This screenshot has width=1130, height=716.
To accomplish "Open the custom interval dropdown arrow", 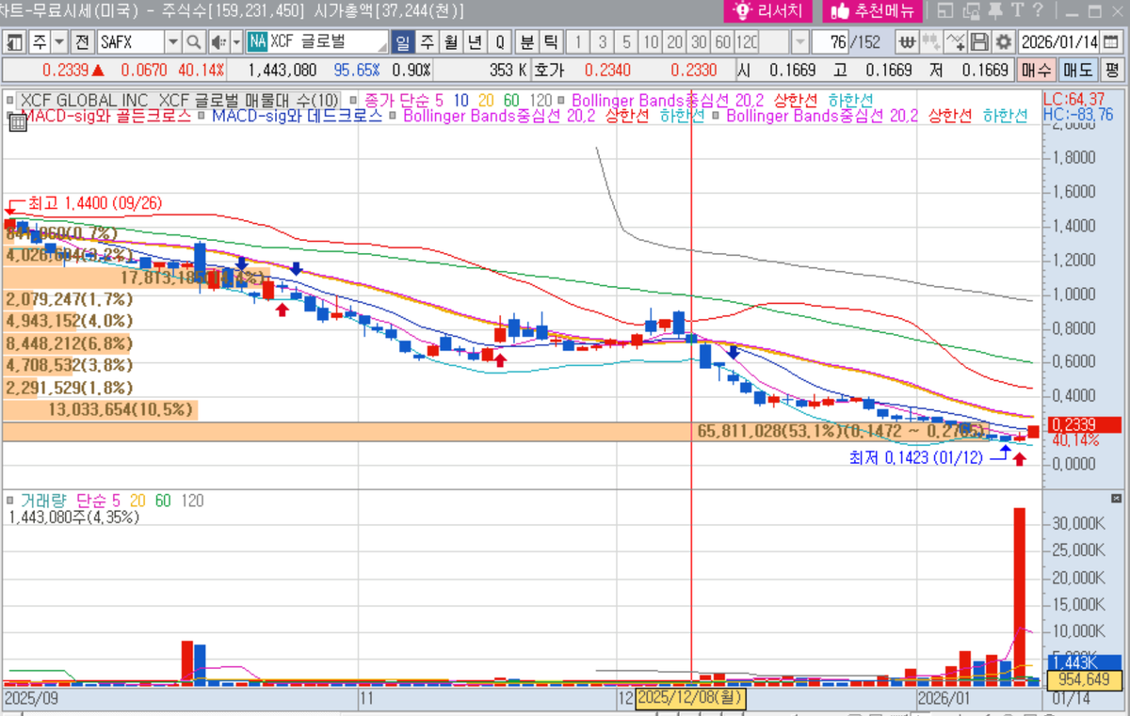I will coord(799,42).
